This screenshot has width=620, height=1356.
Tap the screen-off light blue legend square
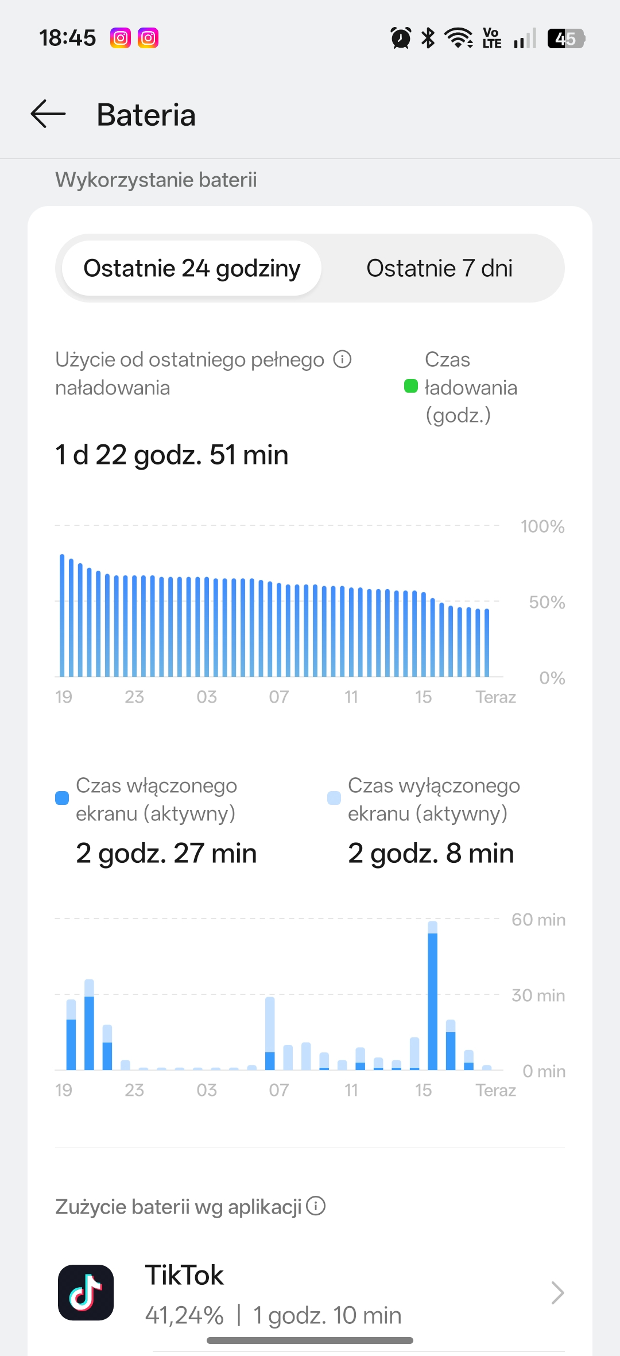[334, 798]
